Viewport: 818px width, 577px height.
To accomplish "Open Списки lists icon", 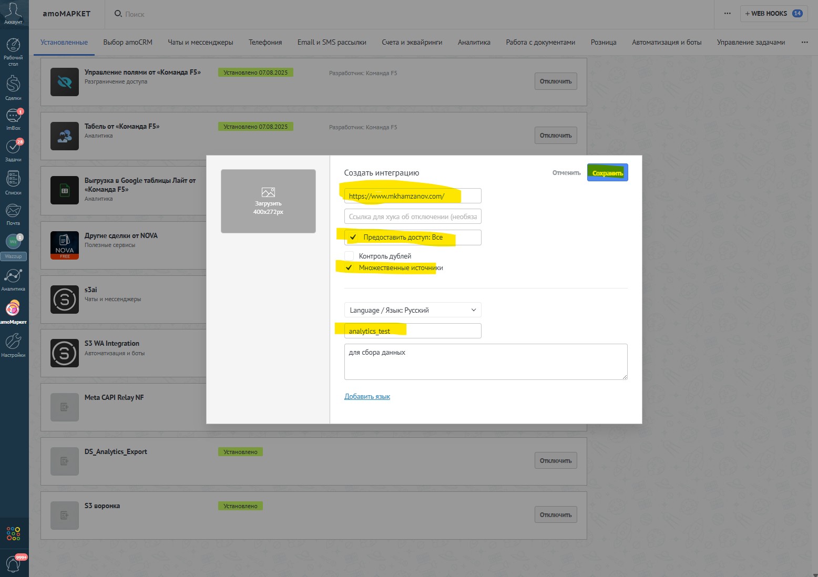I will point(13,182).
